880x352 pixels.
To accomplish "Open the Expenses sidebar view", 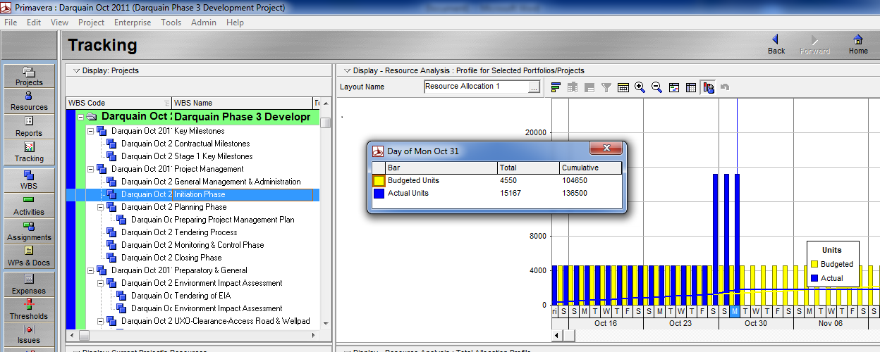I will 29,284.
